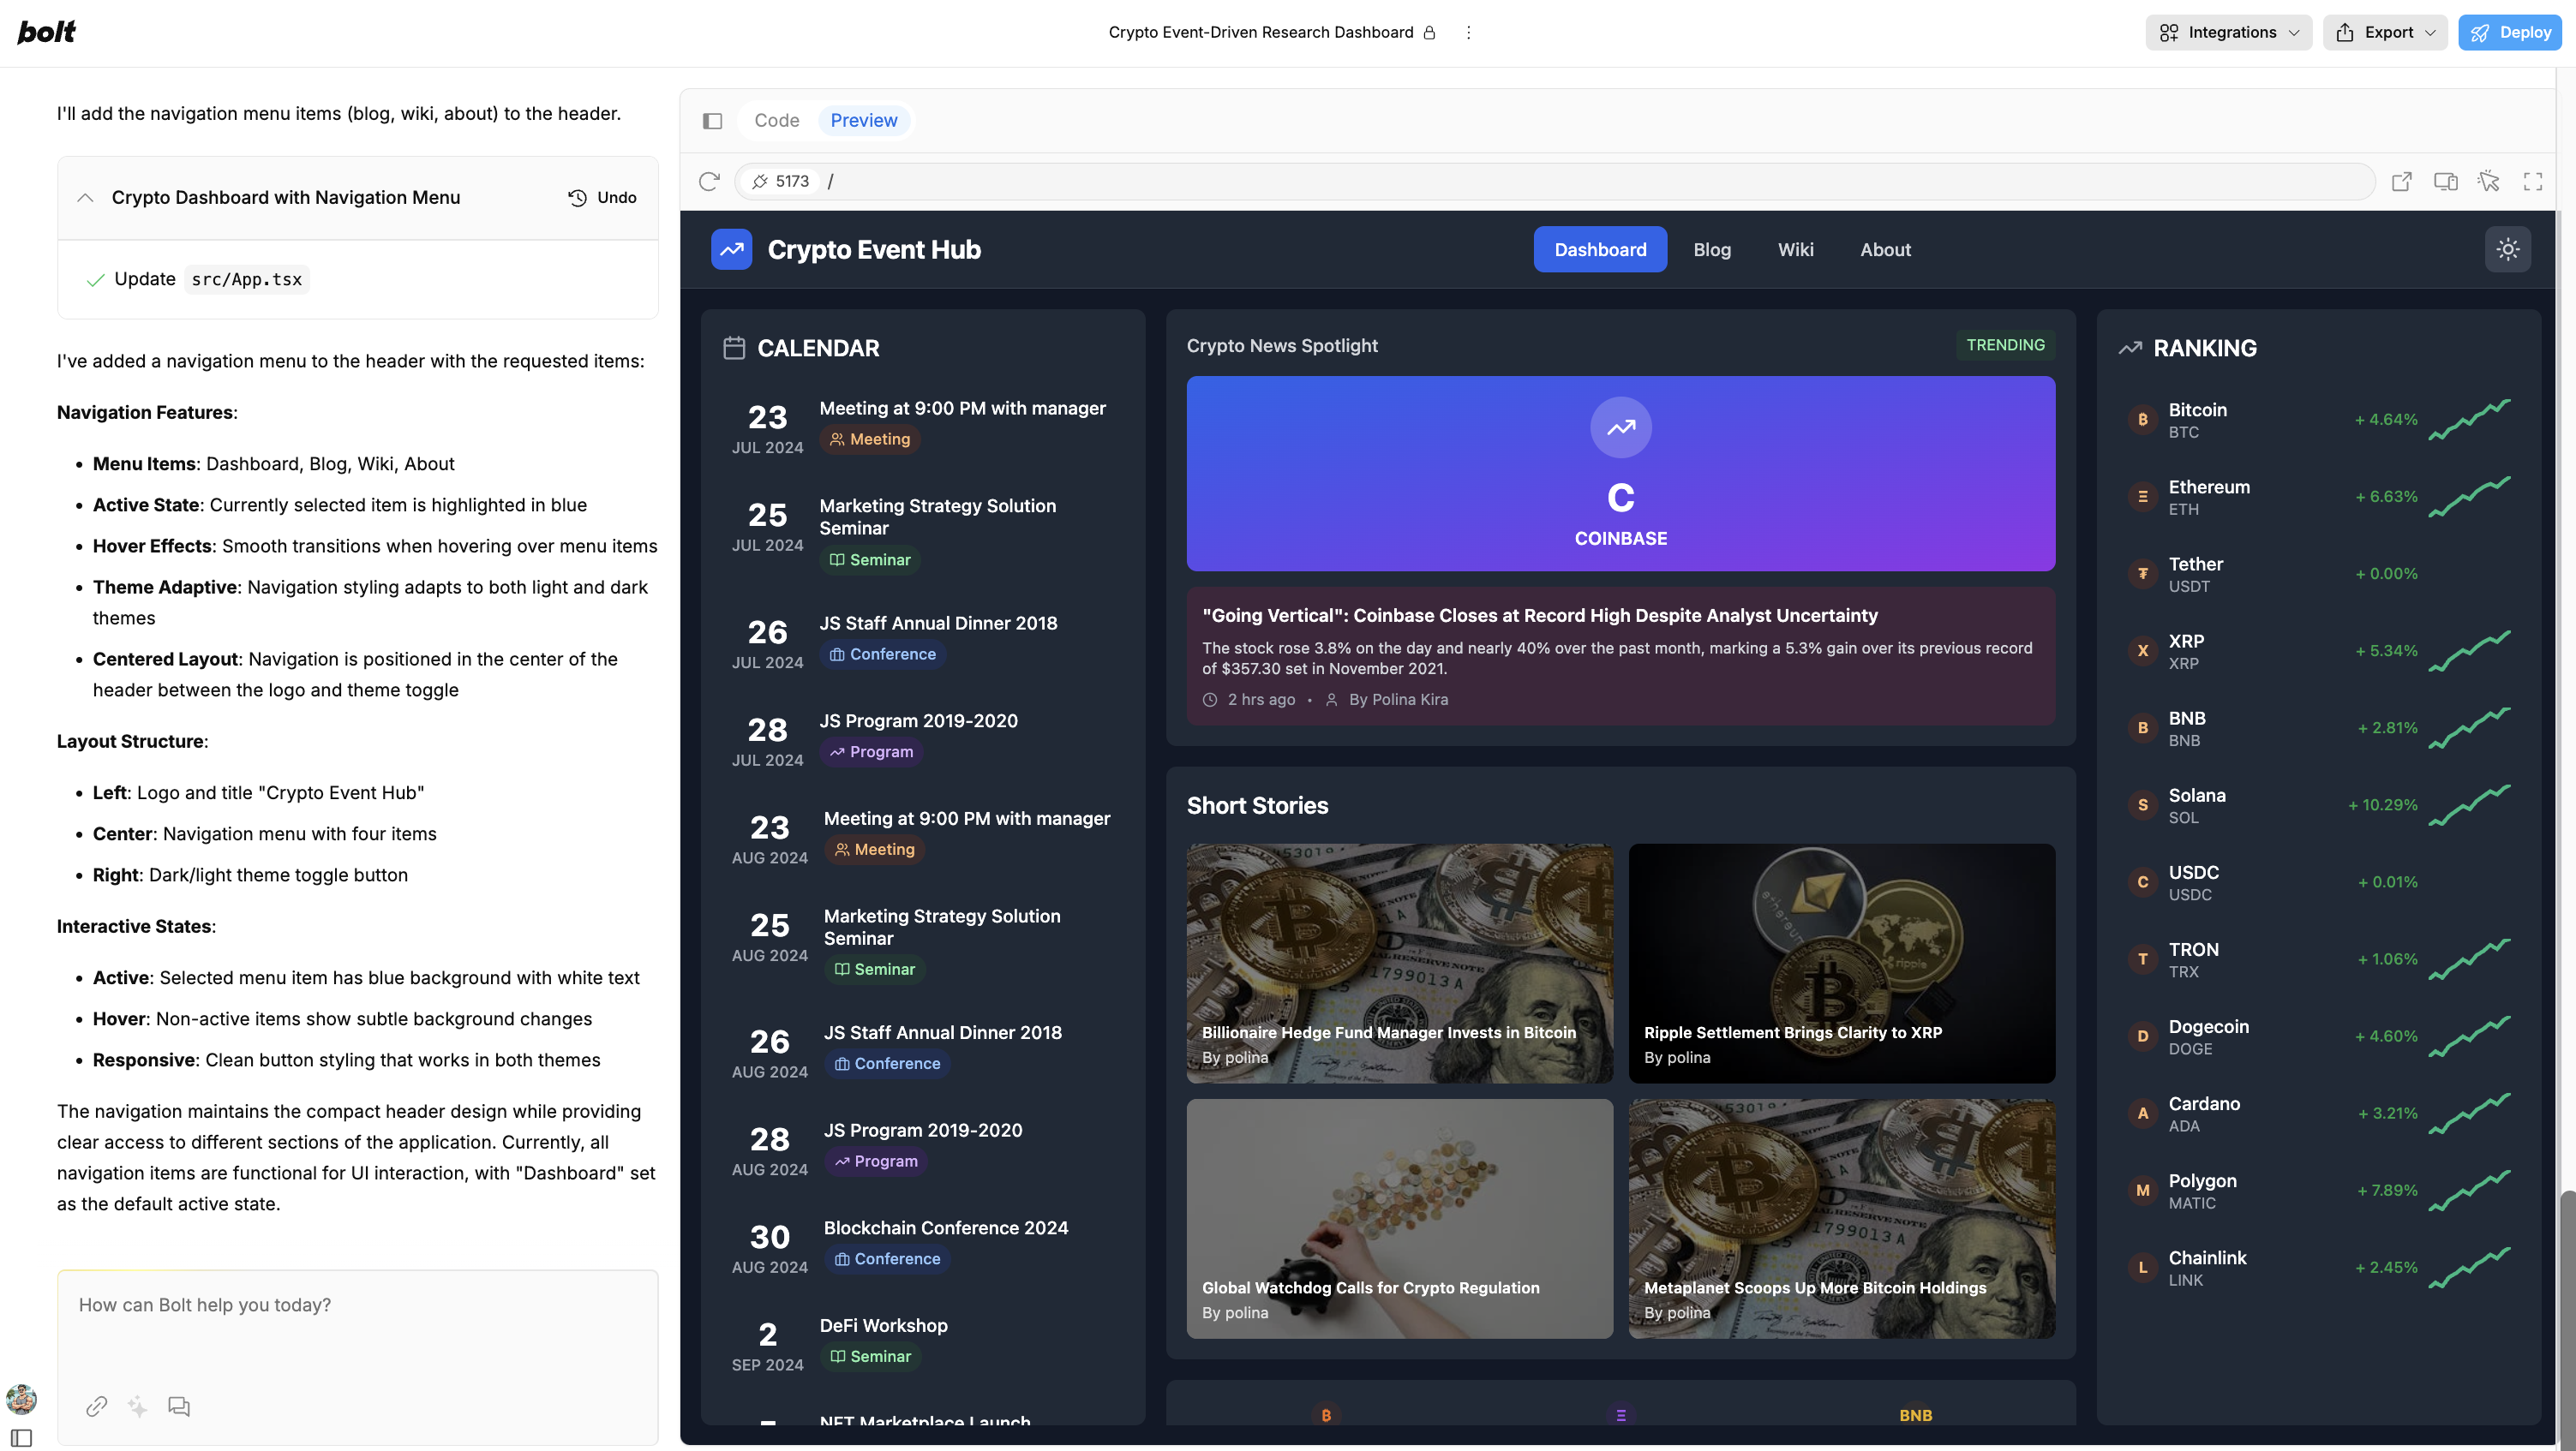Click the Chainlink L coin icon in ranking
Viewport: 2576px width, 1451px height.
2142,1267
